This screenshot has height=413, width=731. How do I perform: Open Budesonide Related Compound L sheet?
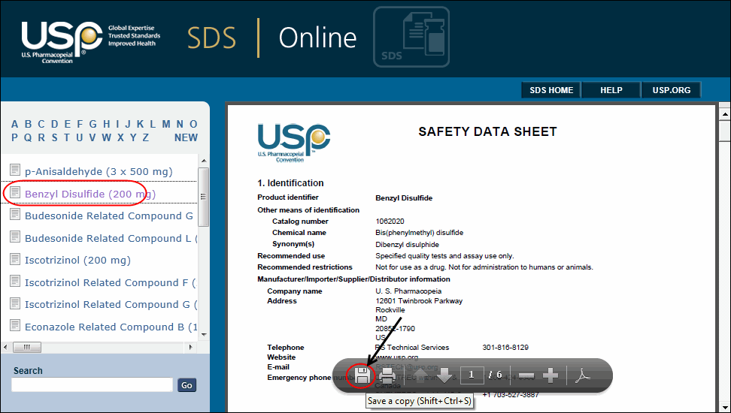pyautogui.click(x=111, y=238)
